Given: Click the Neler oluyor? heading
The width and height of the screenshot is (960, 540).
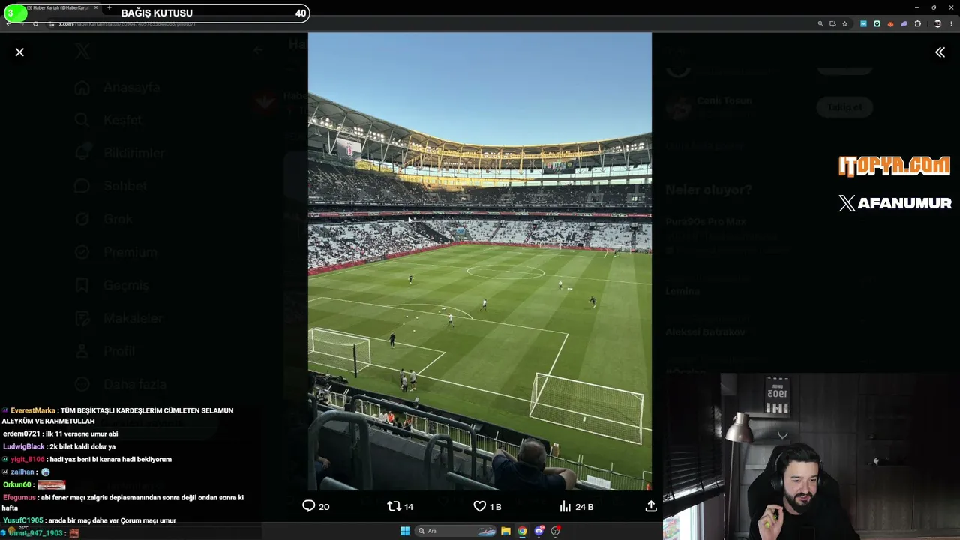Looking at the screenshot, I should [x=709, y=190].
